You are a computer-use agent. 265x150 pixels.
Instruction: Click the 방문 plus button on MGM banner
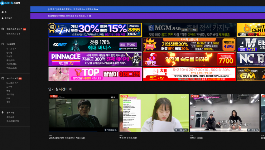point(194,30)
